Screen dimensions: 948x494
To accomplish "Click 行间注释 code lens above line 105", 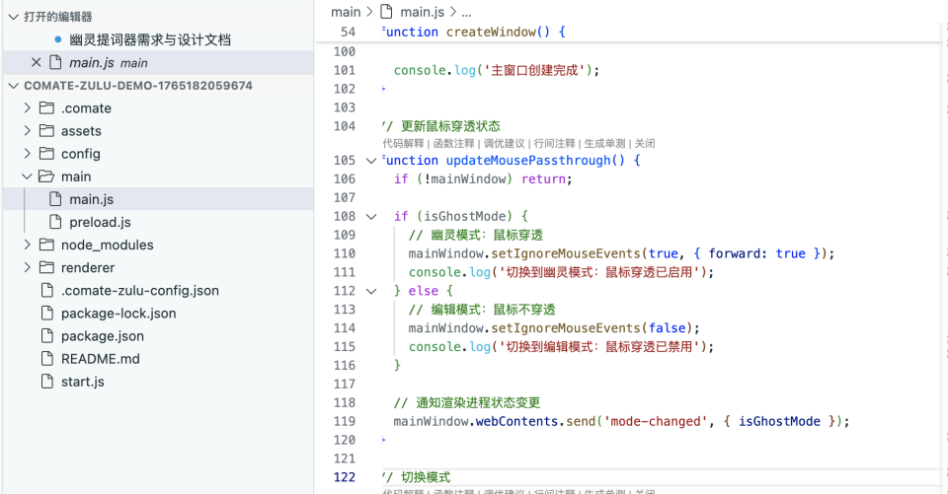I will pyautogui.click(x=554, y=144).
